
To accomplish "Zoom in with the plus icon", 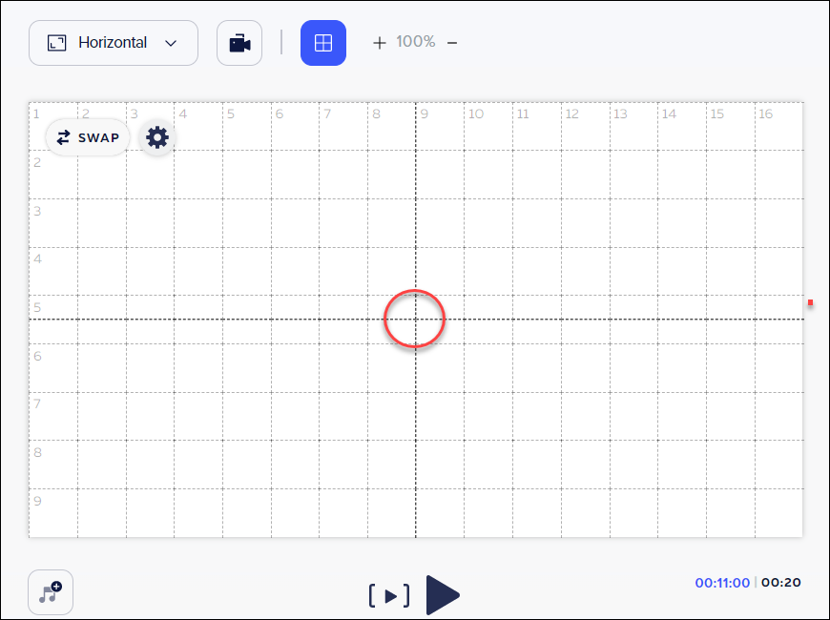I will tap(380, 42).
